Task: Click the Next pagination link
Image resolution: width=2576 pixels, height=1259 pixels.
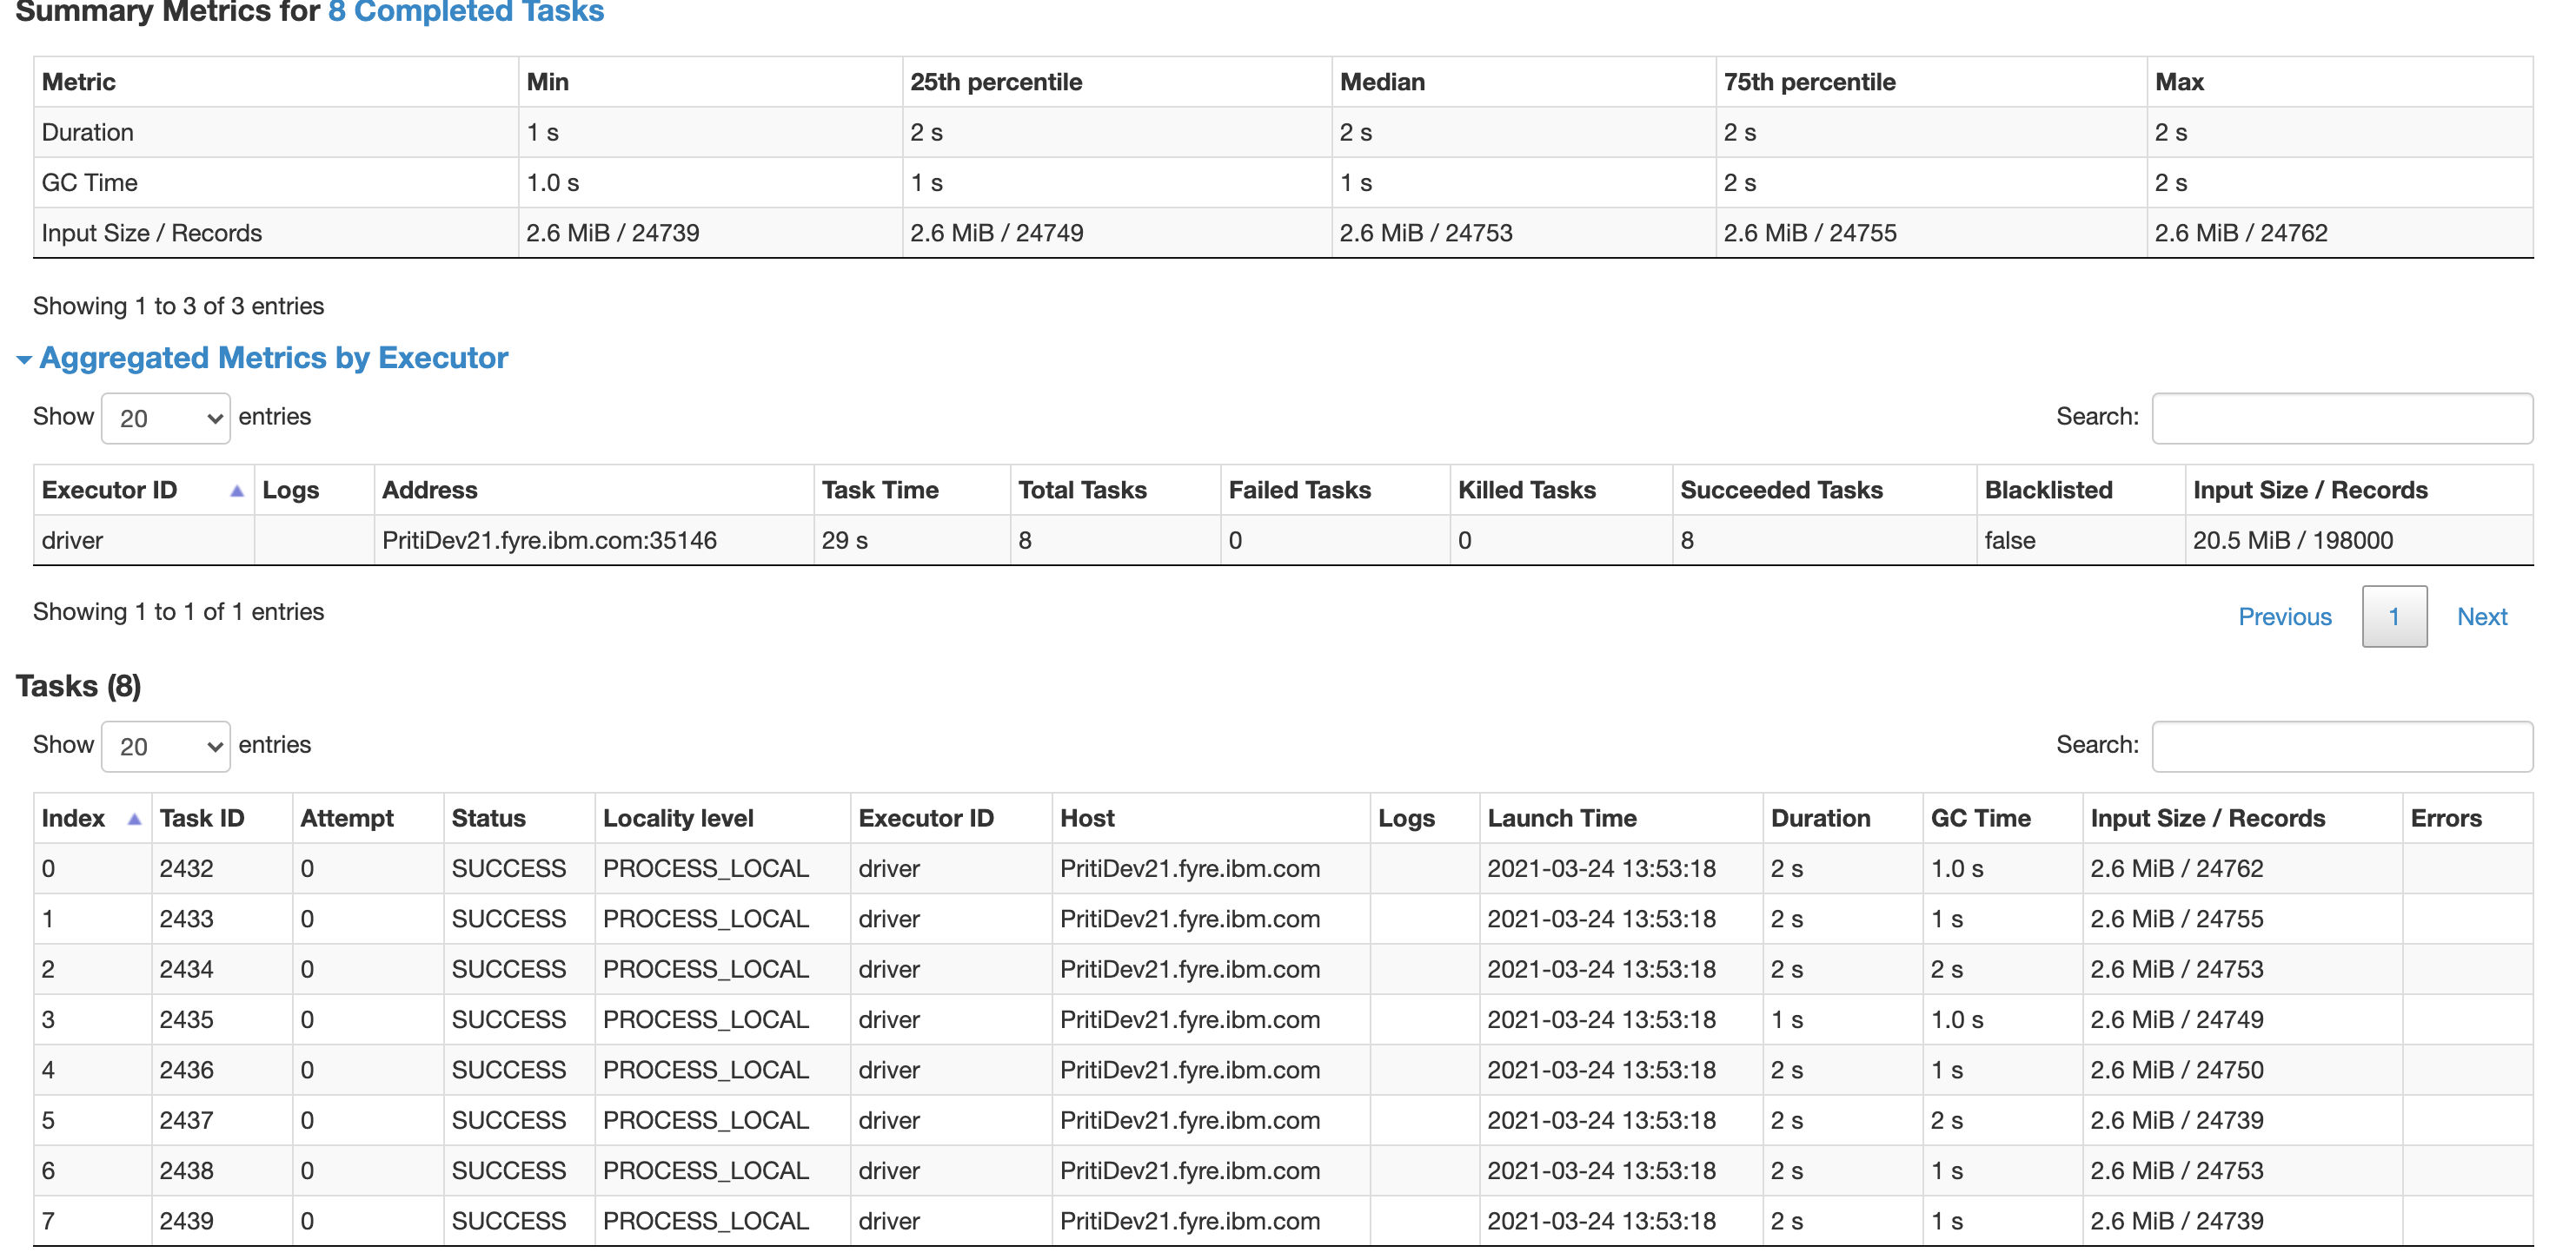Action: 2481,616
